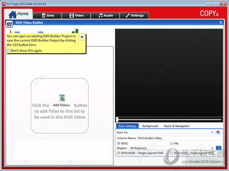Open the Video tab in top bar
Screen dimensions: 229x171
(76, 15)
